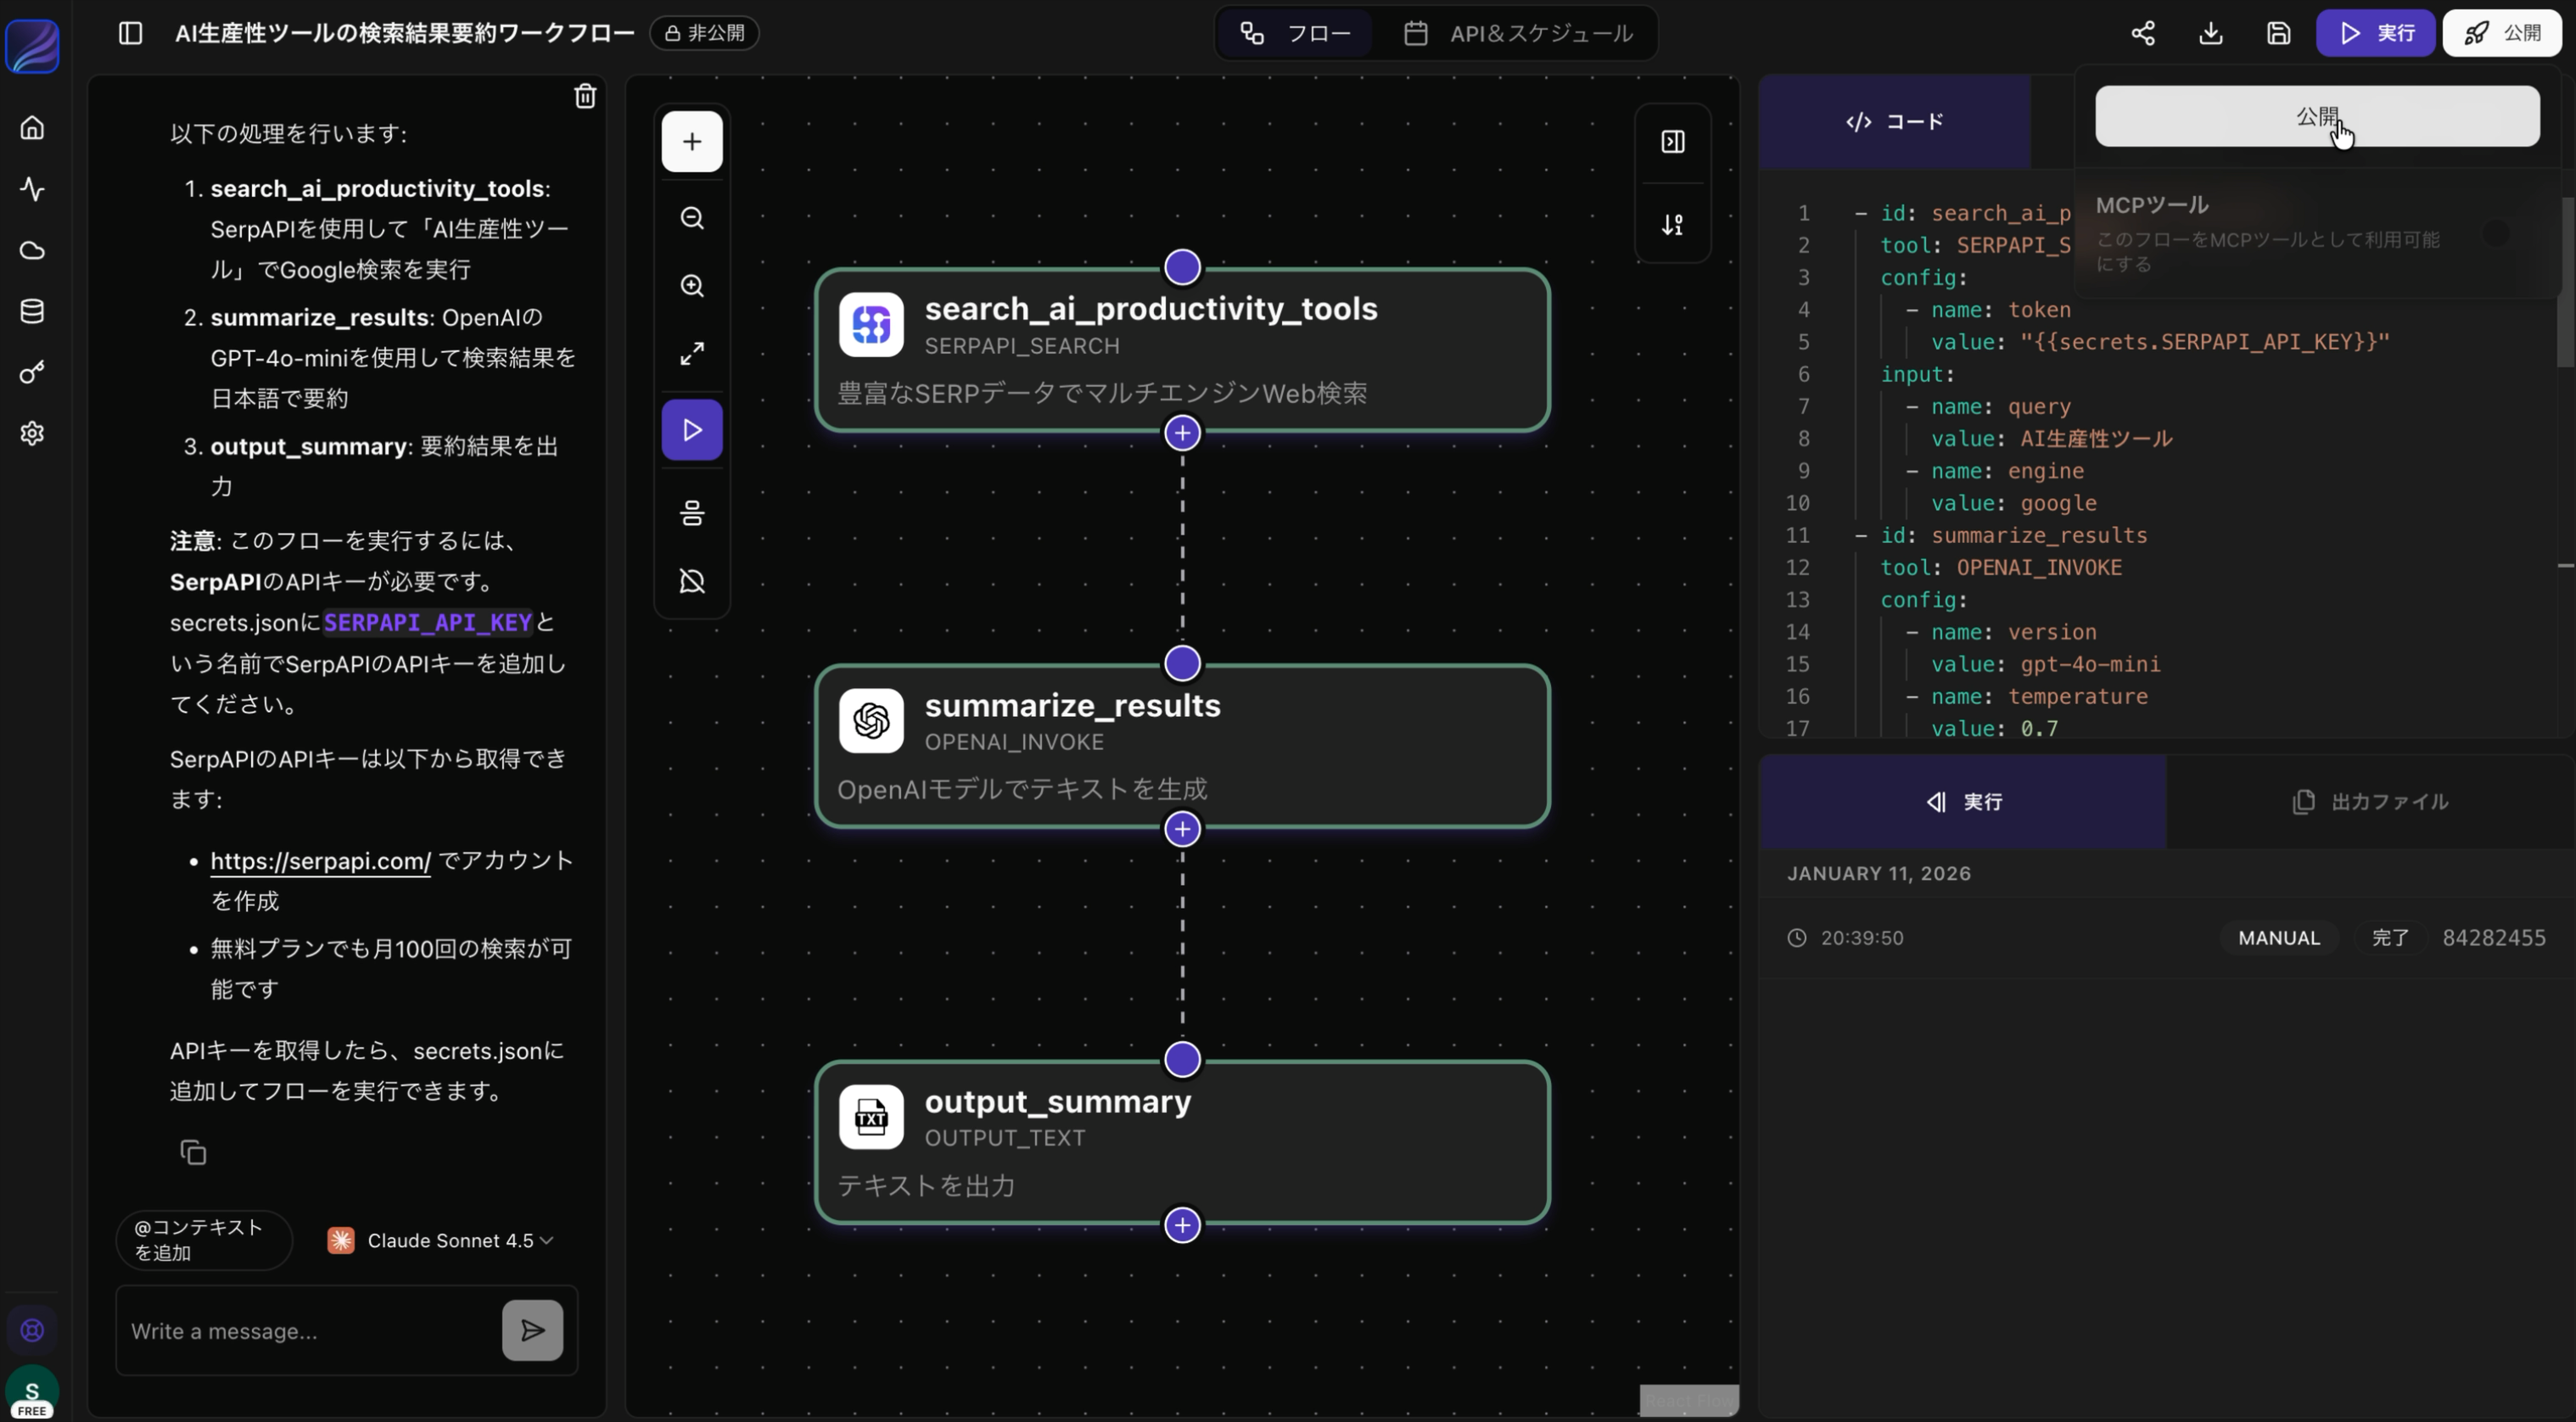Click the SerpAPI icon on the search node
Screen dimensions: 2576x1422
click(871, 324)
